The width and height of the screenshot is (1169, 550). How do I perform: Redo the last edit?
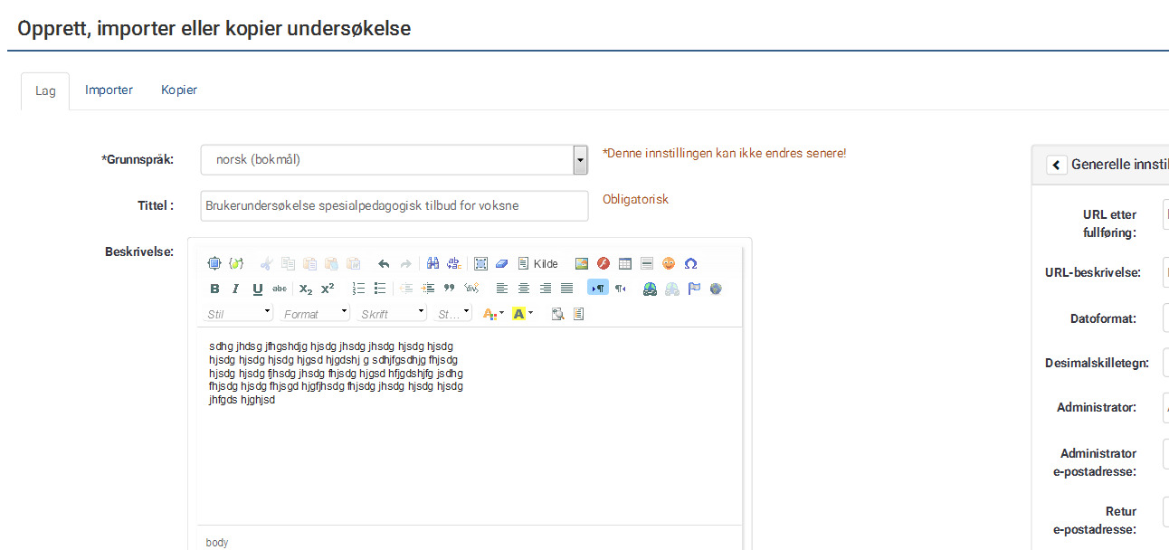point(405,264)
